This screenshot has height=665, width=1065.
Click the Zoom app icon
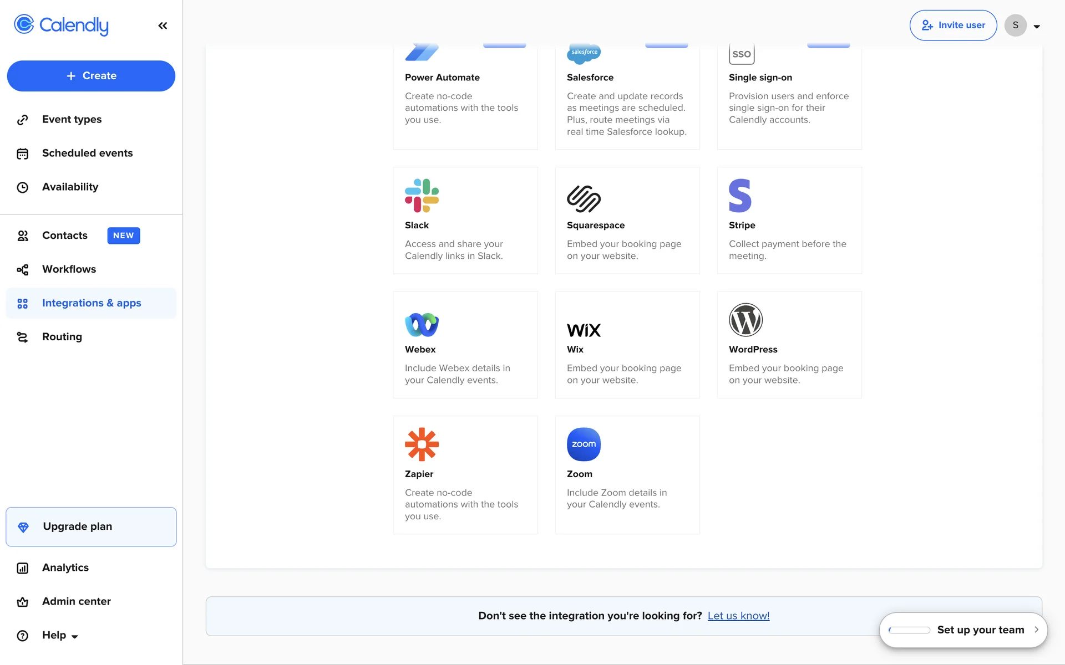coord(584,444)
